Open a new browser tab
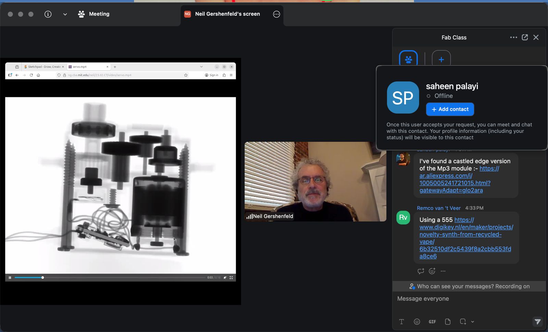 point(115,67)
